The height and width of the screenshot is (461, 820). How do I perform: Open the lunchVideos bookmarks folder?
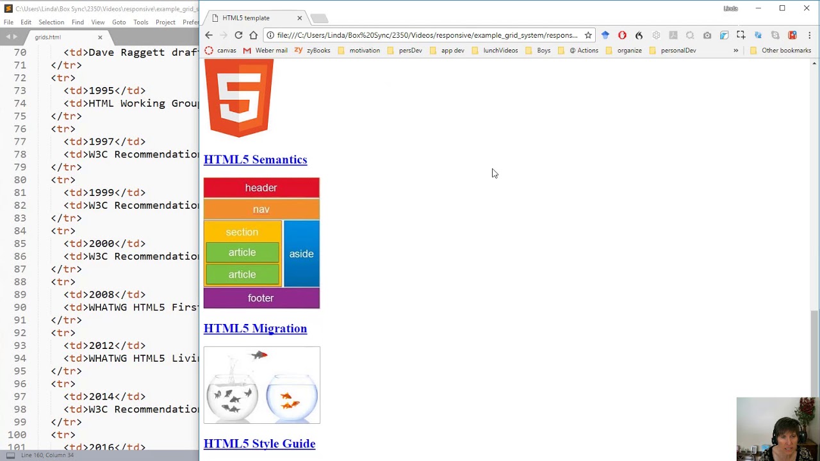pos(494,51)
